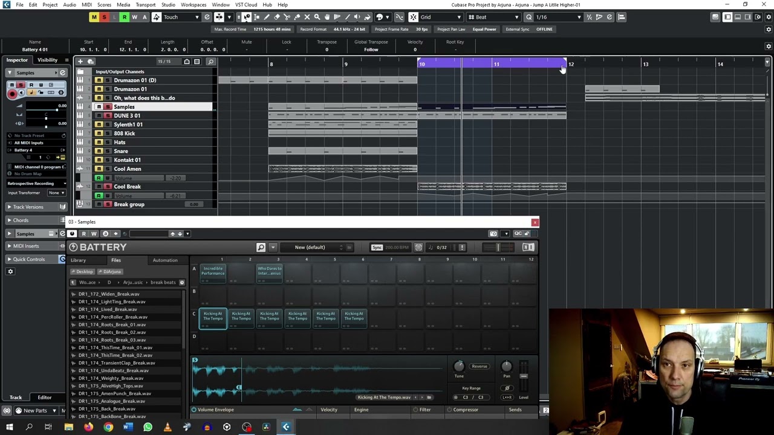Open the Transport menu

pyautogui.click(x=145, y=5)
